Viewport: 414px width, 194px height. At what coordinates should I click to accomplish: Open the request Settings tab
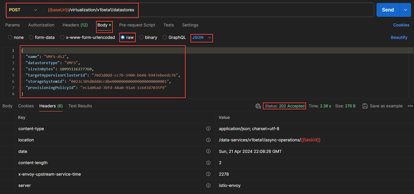190,25
